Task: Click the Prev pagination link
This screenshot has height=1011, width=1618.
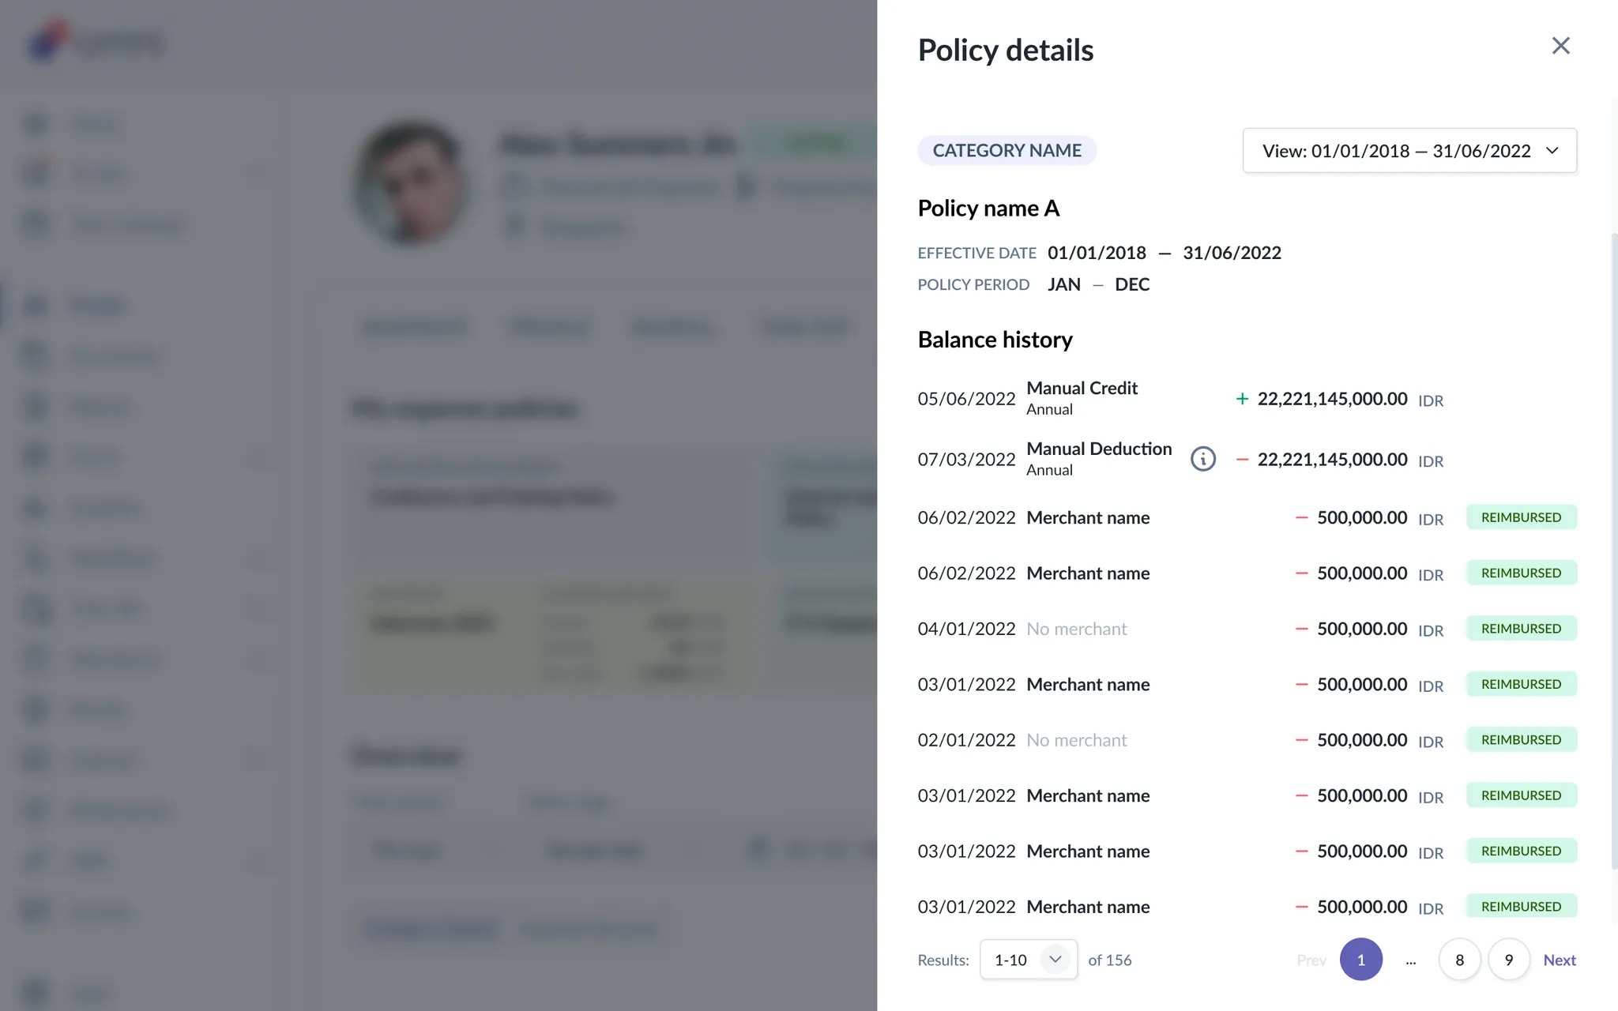Action: [1311, 960]
